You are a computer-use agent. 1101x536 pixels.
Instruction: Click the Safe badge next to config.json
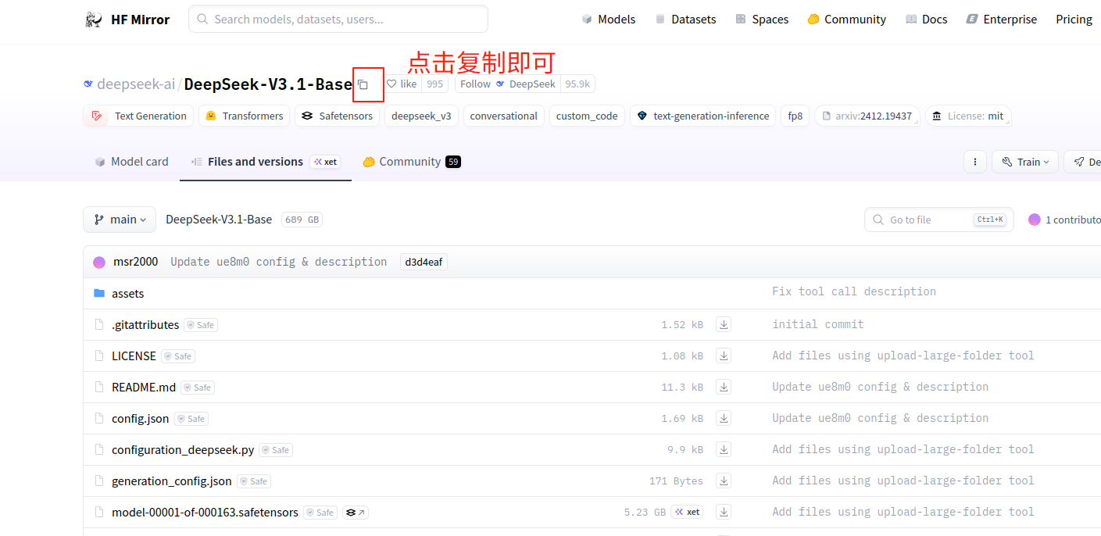click(x=191, y=419)
